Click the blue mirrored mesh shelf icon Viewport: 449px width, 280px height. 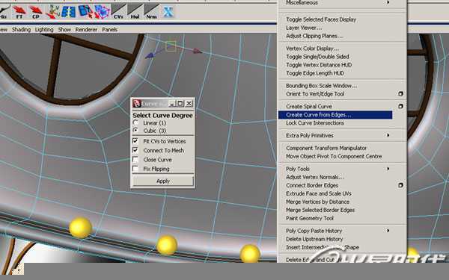[x=69, y=12]
